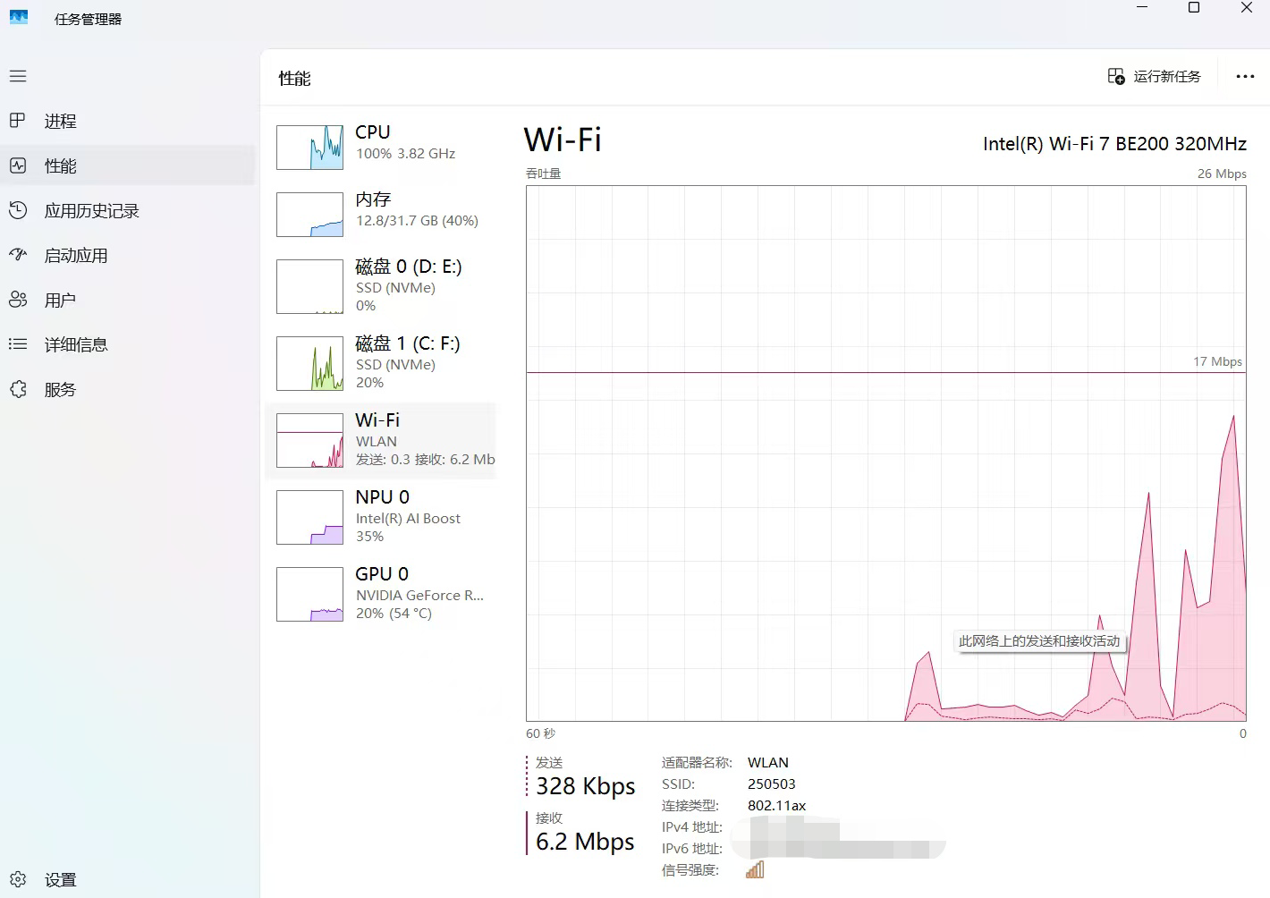This screenshot has height=898, width=1270.
Task: Click the CPU label in the resource list
Action: 373,132
